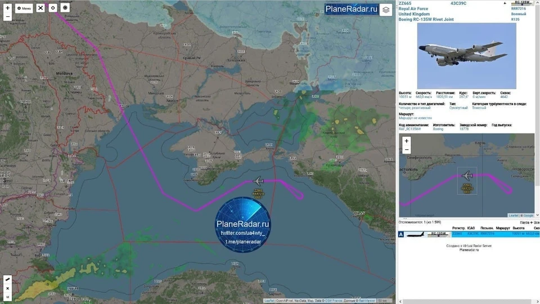Click the Маршрут не известен route text

point(415,118)
